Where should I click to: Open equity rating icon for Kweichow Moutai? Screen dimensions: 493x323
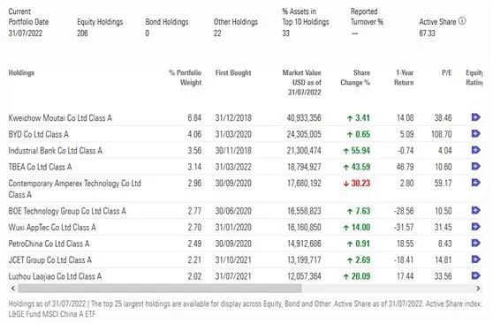click(475, 117)
